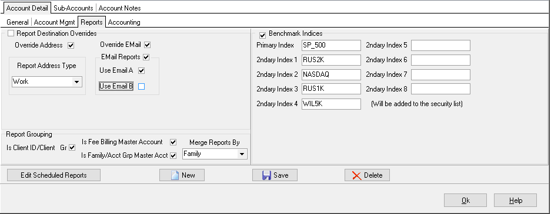Switch to Account Detail tab
Viewport: 551px width, 214px height.
[x=27, y=8]
